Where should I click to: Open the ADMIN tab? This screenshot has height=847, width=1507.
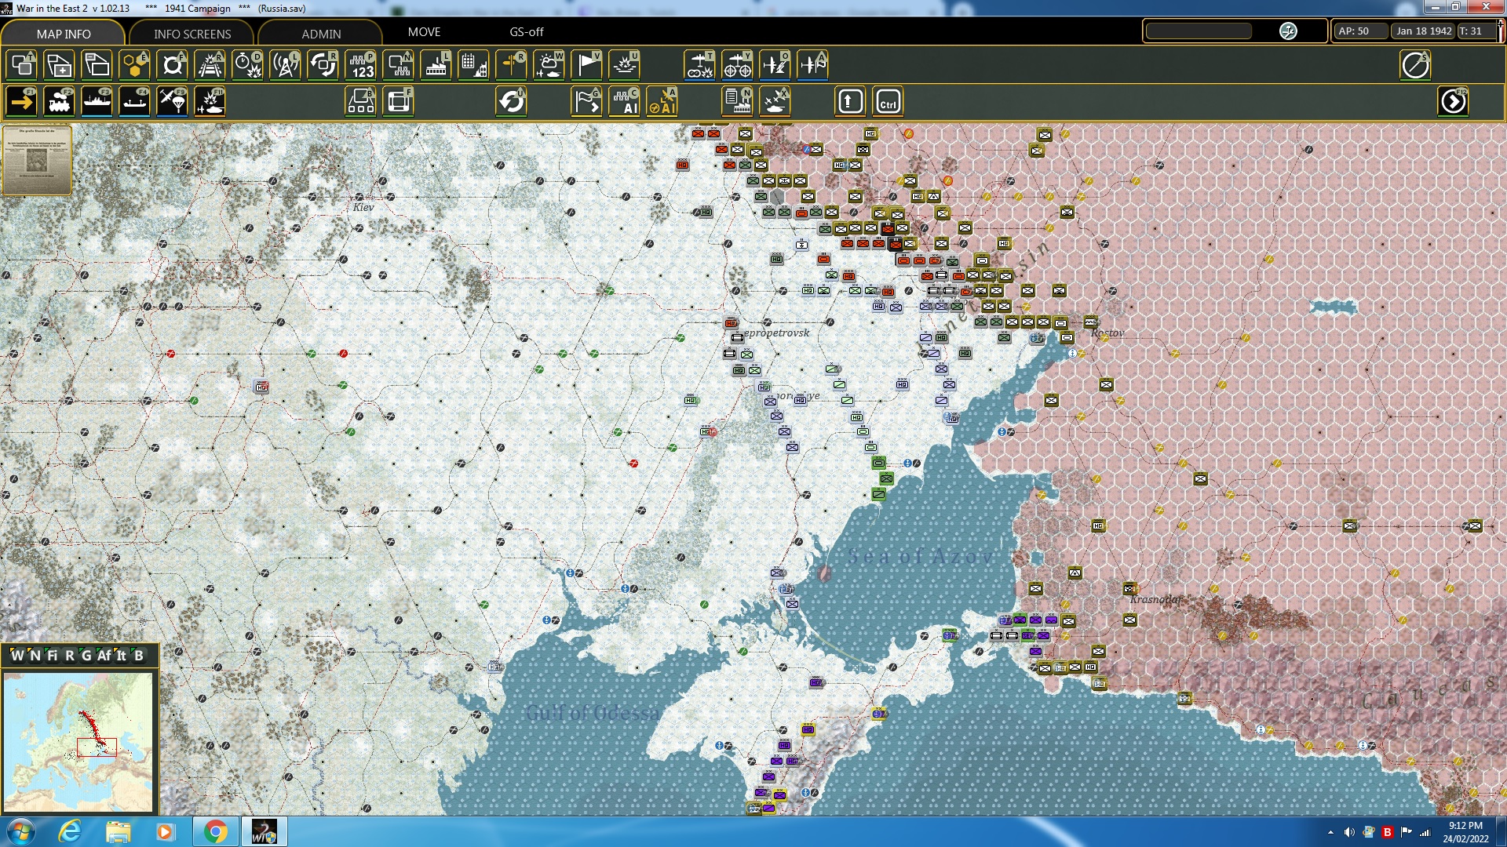coord(321,33)
